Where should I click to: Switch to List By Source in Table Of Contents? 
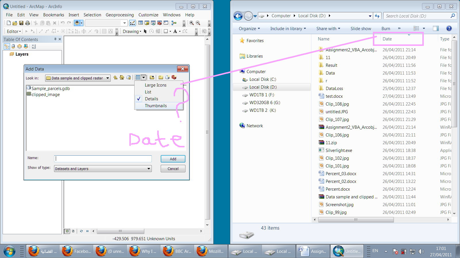tap(13, 46)
